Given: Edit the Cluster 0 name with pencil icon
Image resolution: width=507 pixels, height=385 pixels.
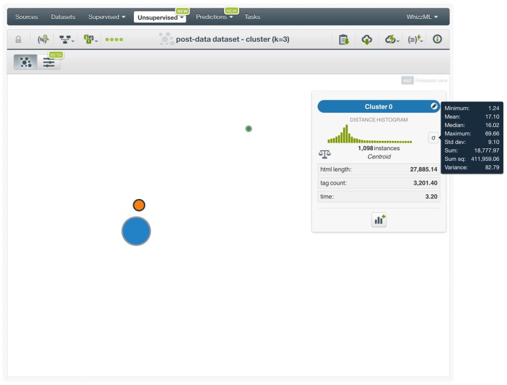Looking at the screenshot, I should coord(434,106).
